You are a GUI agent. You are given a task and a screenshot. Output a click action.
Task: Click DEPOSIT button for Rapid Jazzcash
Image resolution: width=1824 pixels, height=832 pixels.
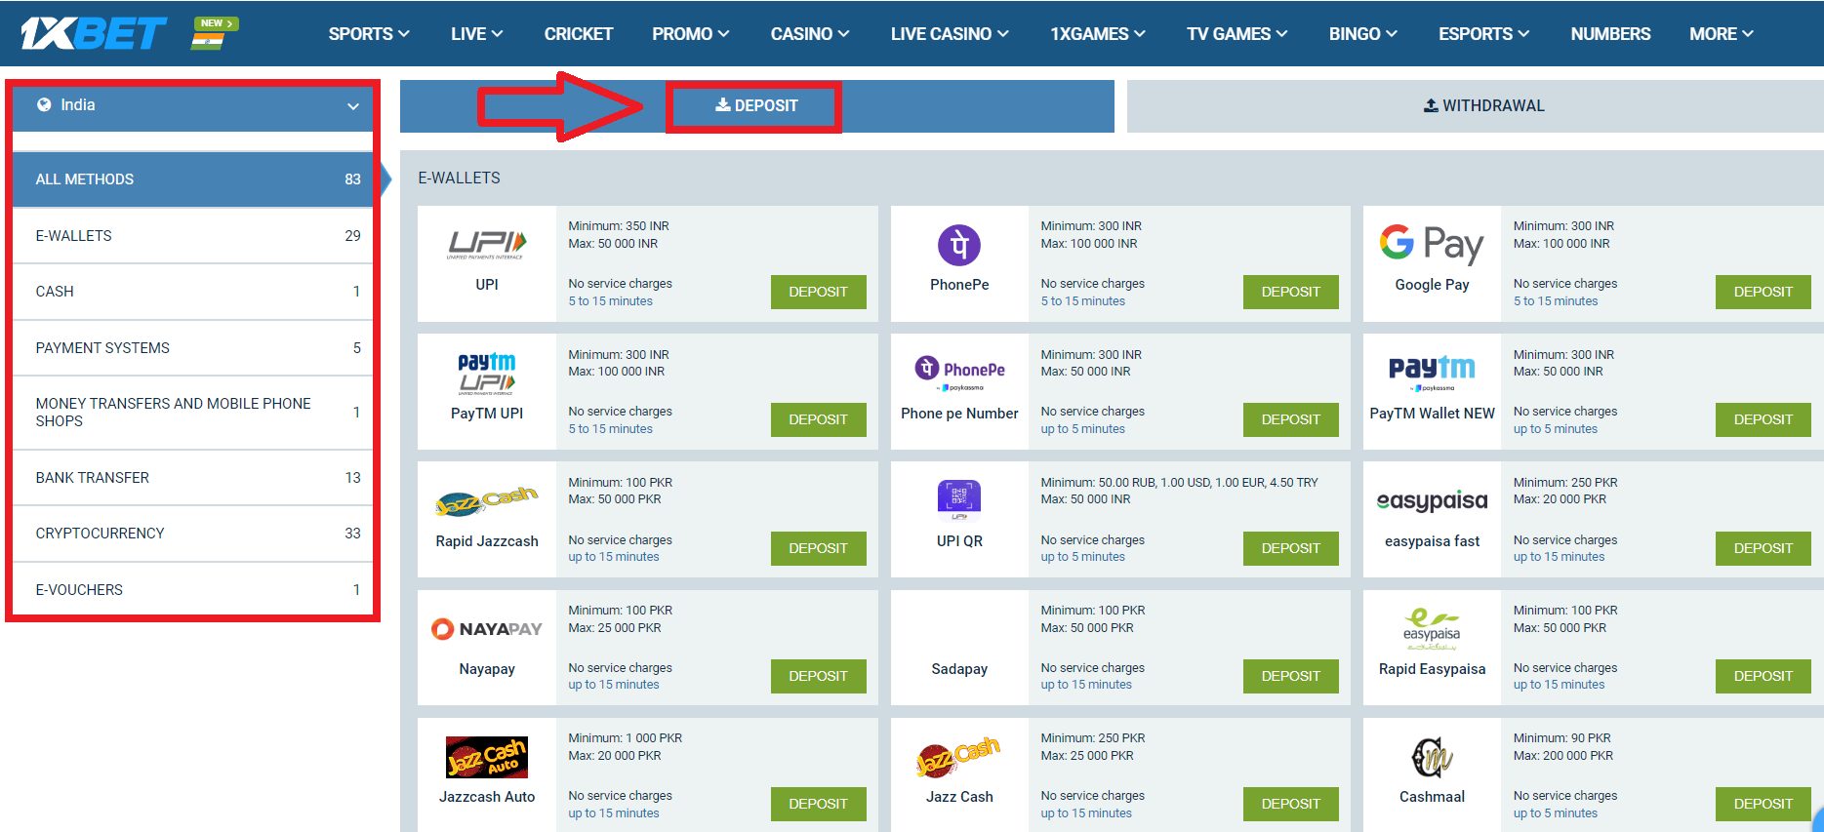click(818, 548)
